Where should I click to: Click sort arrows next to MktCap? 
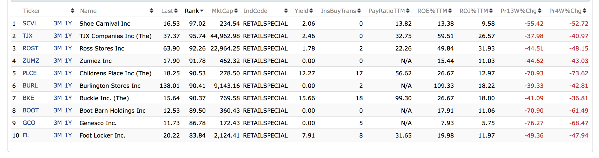click(x=236, y=11)
